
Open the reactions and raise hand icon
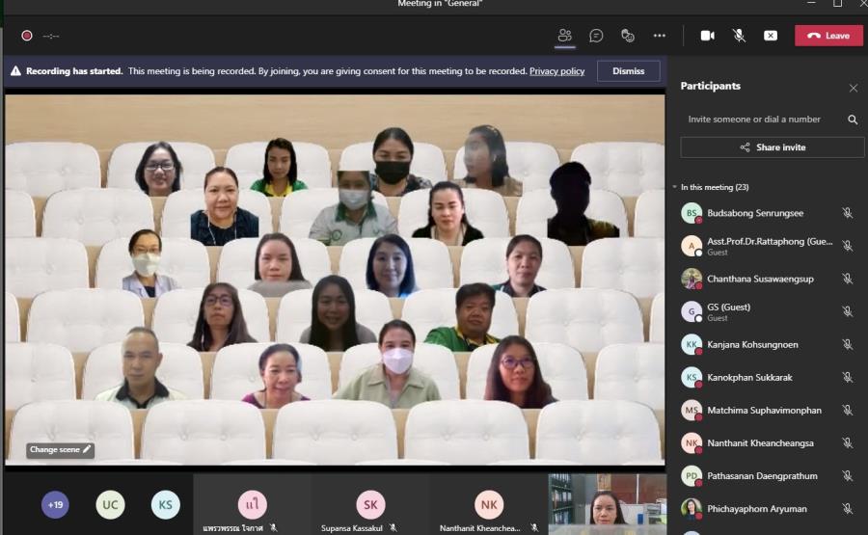pos(628,36)
